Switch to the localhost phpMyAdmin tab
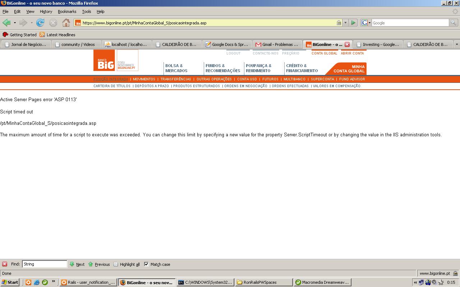 pos(127,44)
